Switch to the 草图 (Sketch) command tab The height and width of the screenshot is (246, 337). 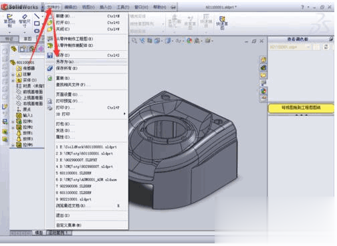27,39
